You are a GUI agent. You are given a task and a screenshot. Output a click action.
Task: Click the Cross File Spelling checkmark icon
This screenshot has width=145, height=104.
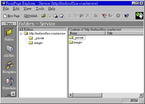click(x=62, y=16)
